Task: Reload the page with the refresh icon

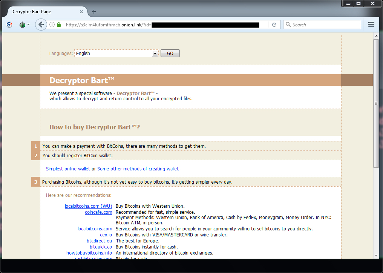Action: [x=274, y=25]
